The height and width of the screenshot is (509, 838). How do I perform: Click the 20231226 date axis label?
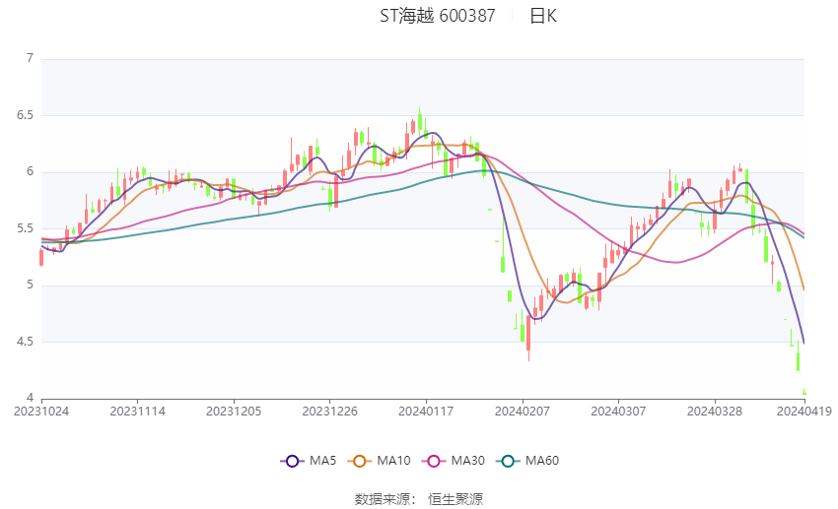click(329, 412)
